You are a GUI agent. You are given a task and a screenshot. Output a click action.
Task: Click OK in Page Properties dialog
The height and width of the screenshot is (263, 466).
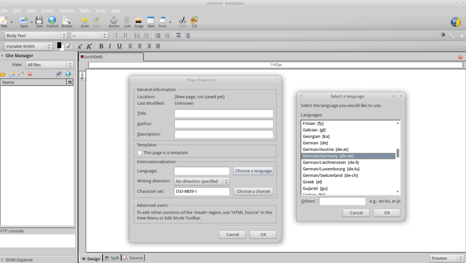pos(263,234)
